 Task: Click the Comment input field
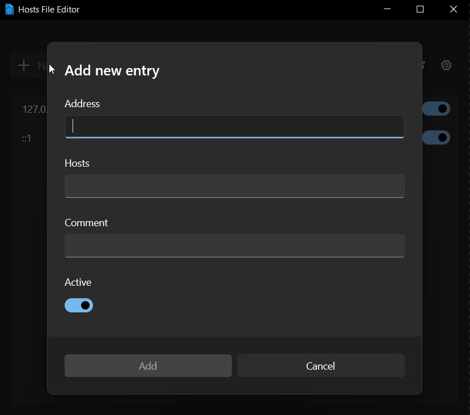pos(234,245)
